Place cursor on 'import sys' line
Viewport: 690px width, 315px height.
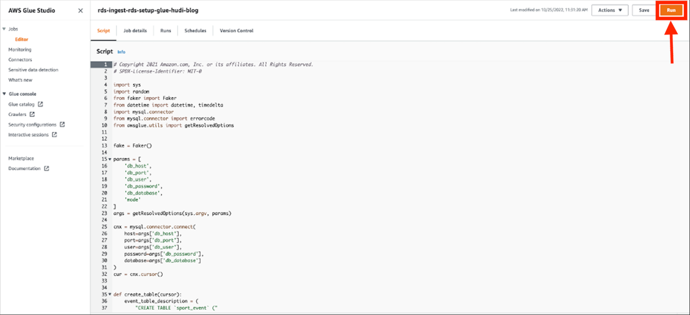point(127,85)
